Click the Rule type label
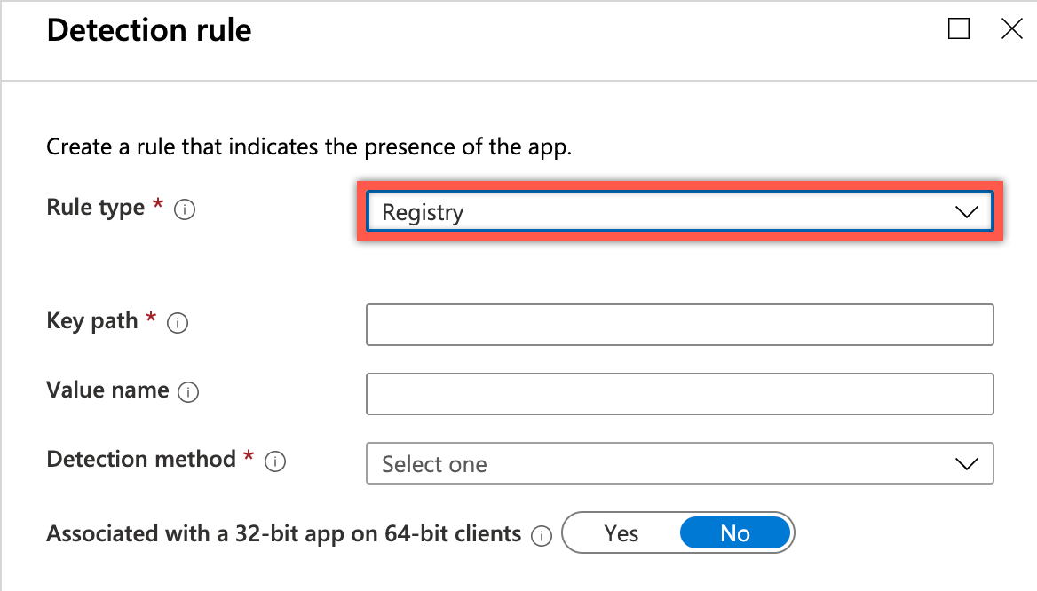The height and width of the screenshot is (591, 1037). pyautogui.click(x=95, y=208)
